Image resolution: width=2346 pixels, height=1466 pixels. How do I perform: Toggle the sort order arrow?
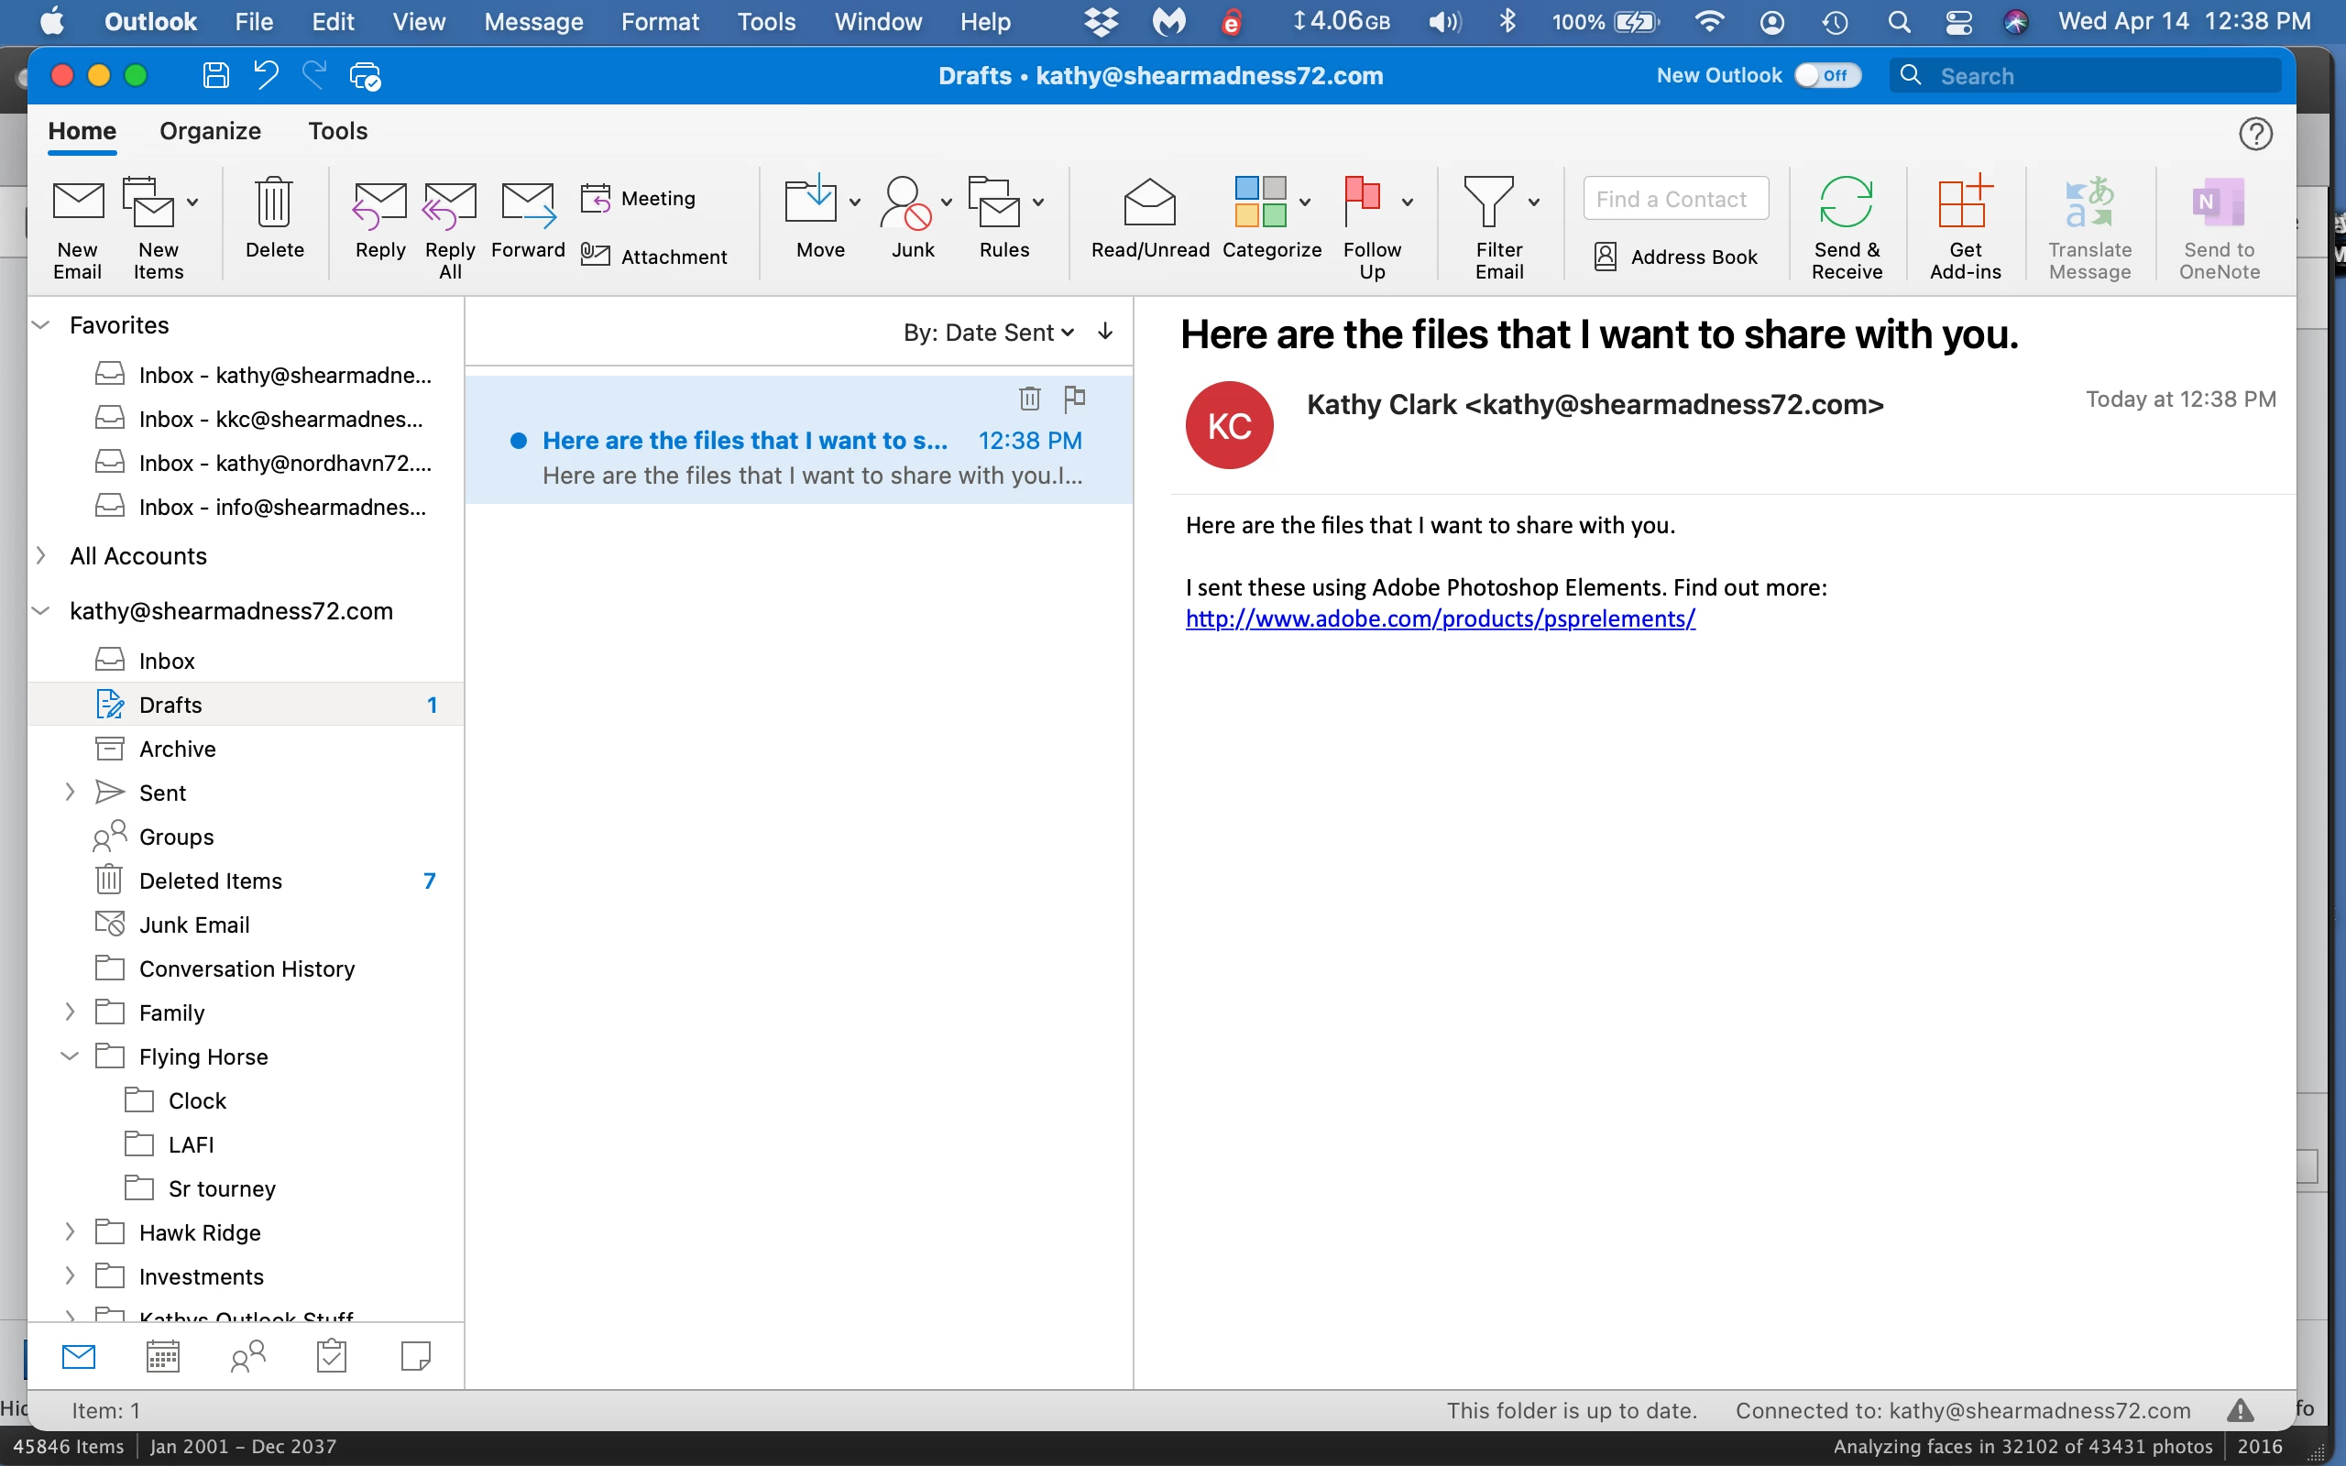pos(1105,333)
